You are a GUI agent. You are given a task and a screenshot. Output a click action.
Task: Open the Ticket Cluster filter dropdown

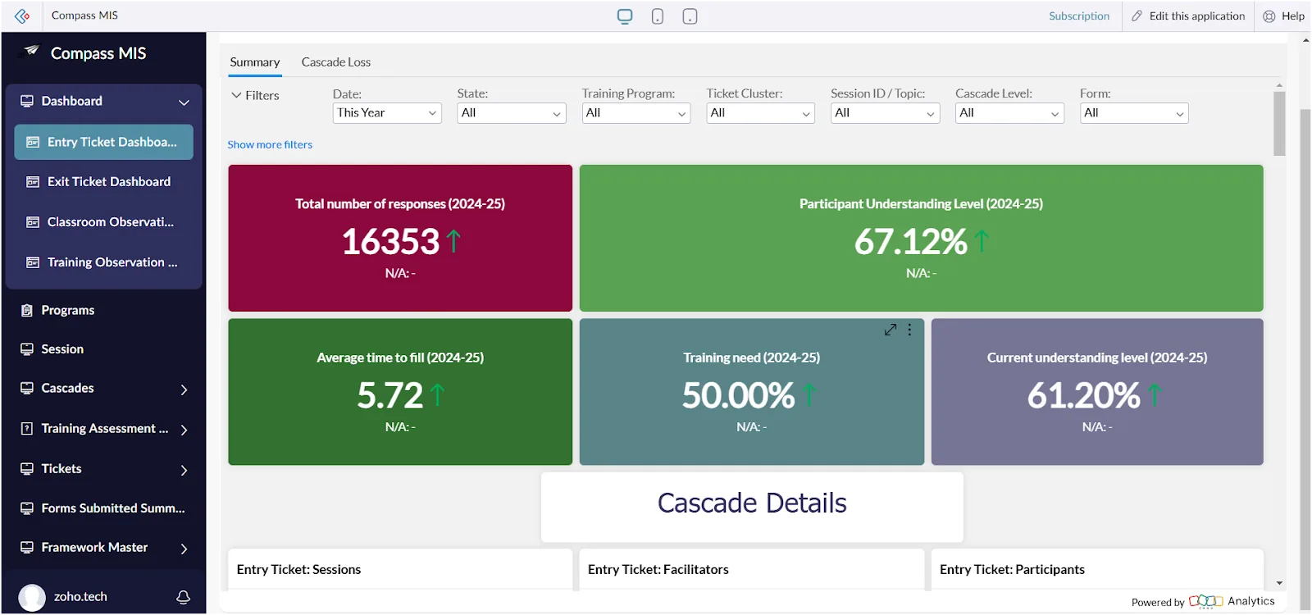coord(761,113)
